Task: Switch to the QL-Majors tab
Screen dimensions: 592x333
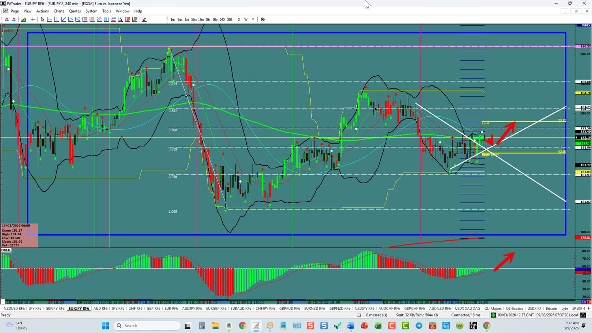Action: pyautogui.click(x=493, y=309)
